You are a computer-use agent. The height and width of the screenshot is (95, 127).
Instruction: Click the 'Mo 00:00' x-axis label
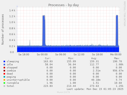[116, 55]
